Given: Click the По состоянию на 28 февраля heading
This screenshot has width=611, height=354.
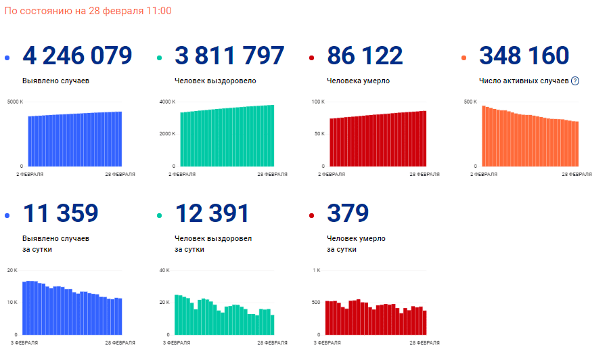Looking at the screenshot, I should [88, 12].
